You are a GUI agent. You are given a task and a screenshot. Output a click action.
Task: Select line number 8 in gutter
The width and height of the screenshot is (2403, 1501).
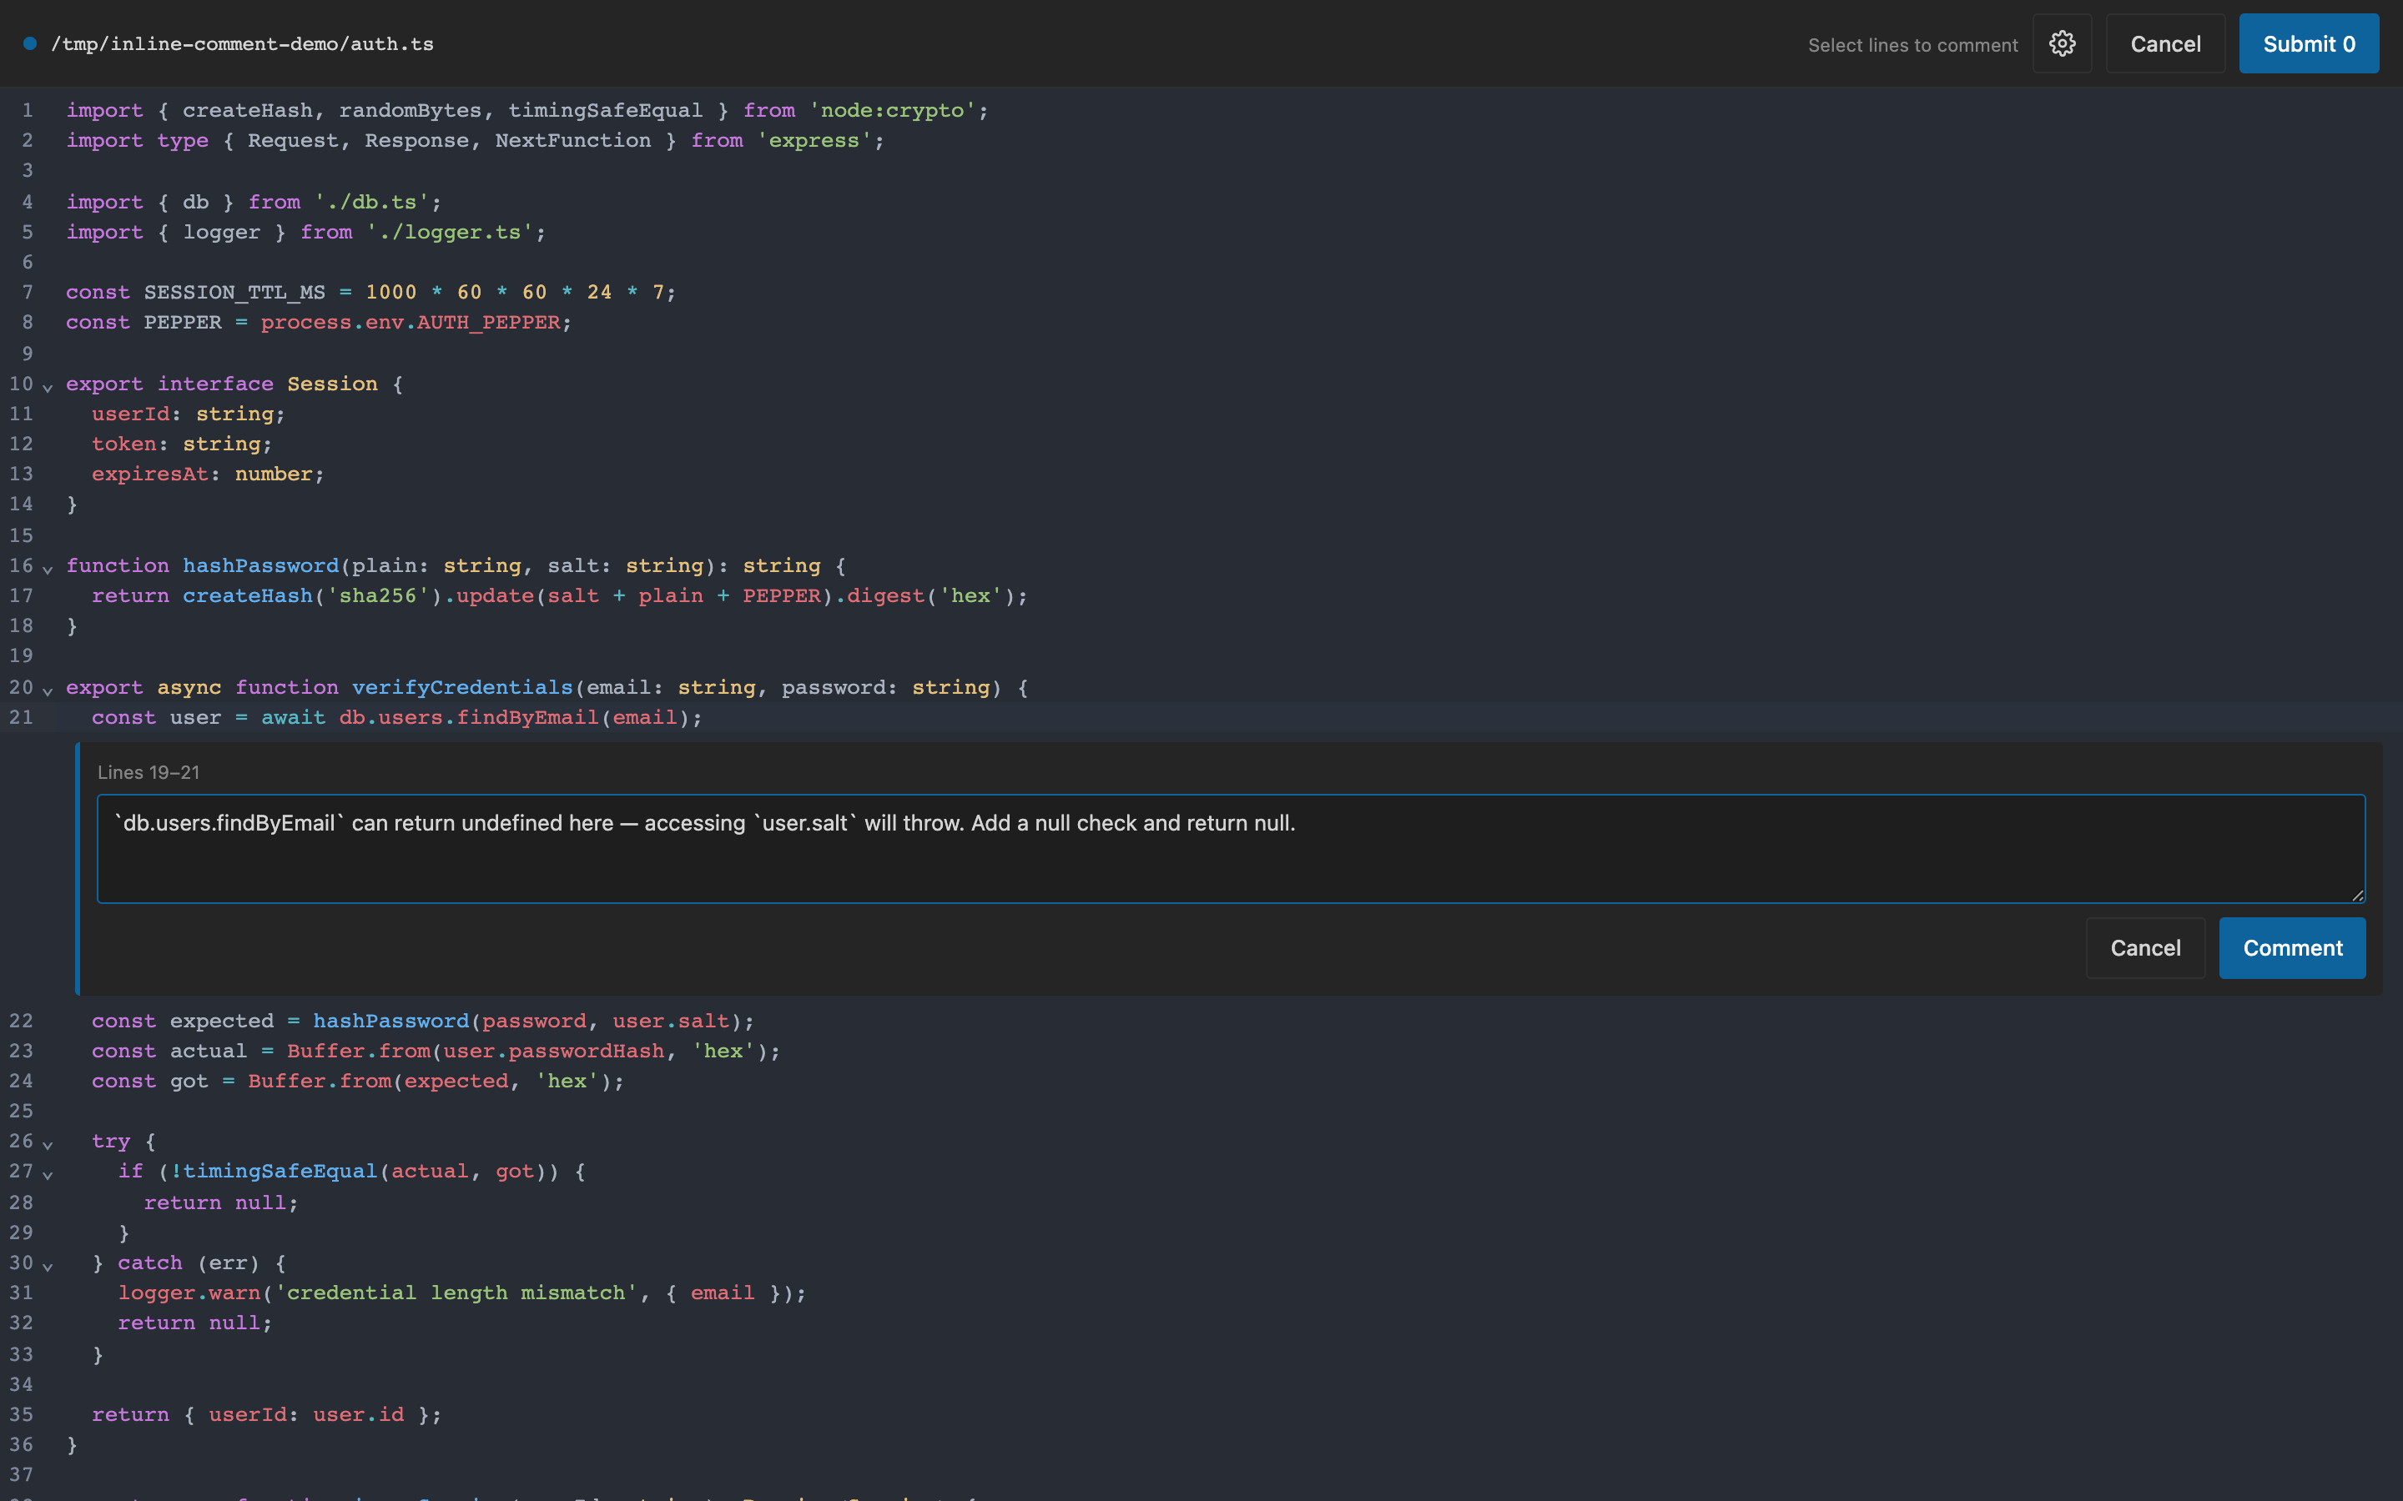pyautogui.click(x=27, y=322)
